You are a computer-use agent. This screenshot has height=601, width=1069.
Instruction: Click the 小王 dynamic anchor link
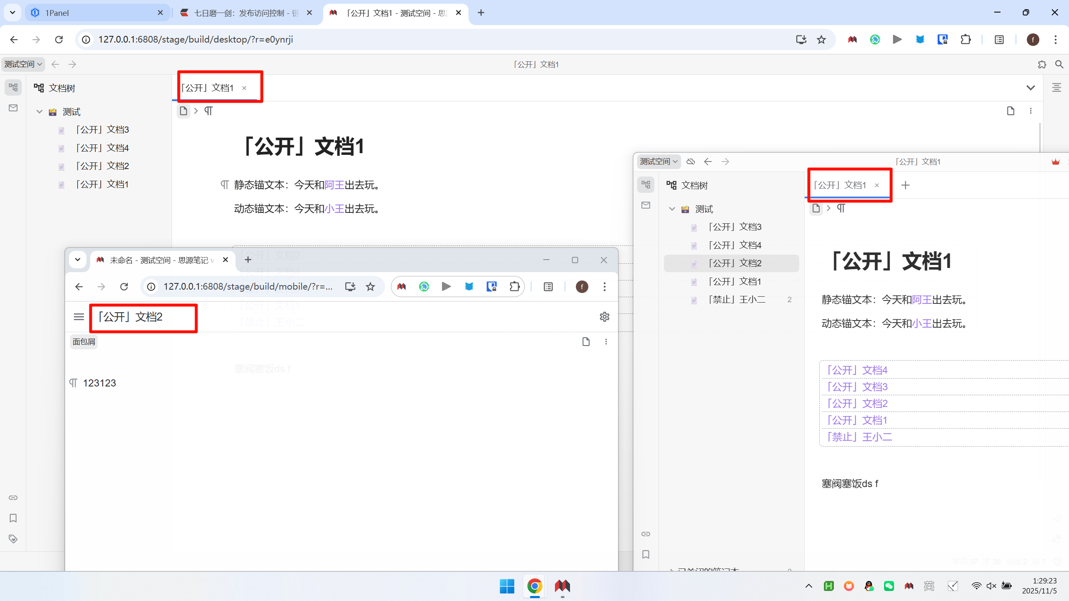(x=334, y=209)
